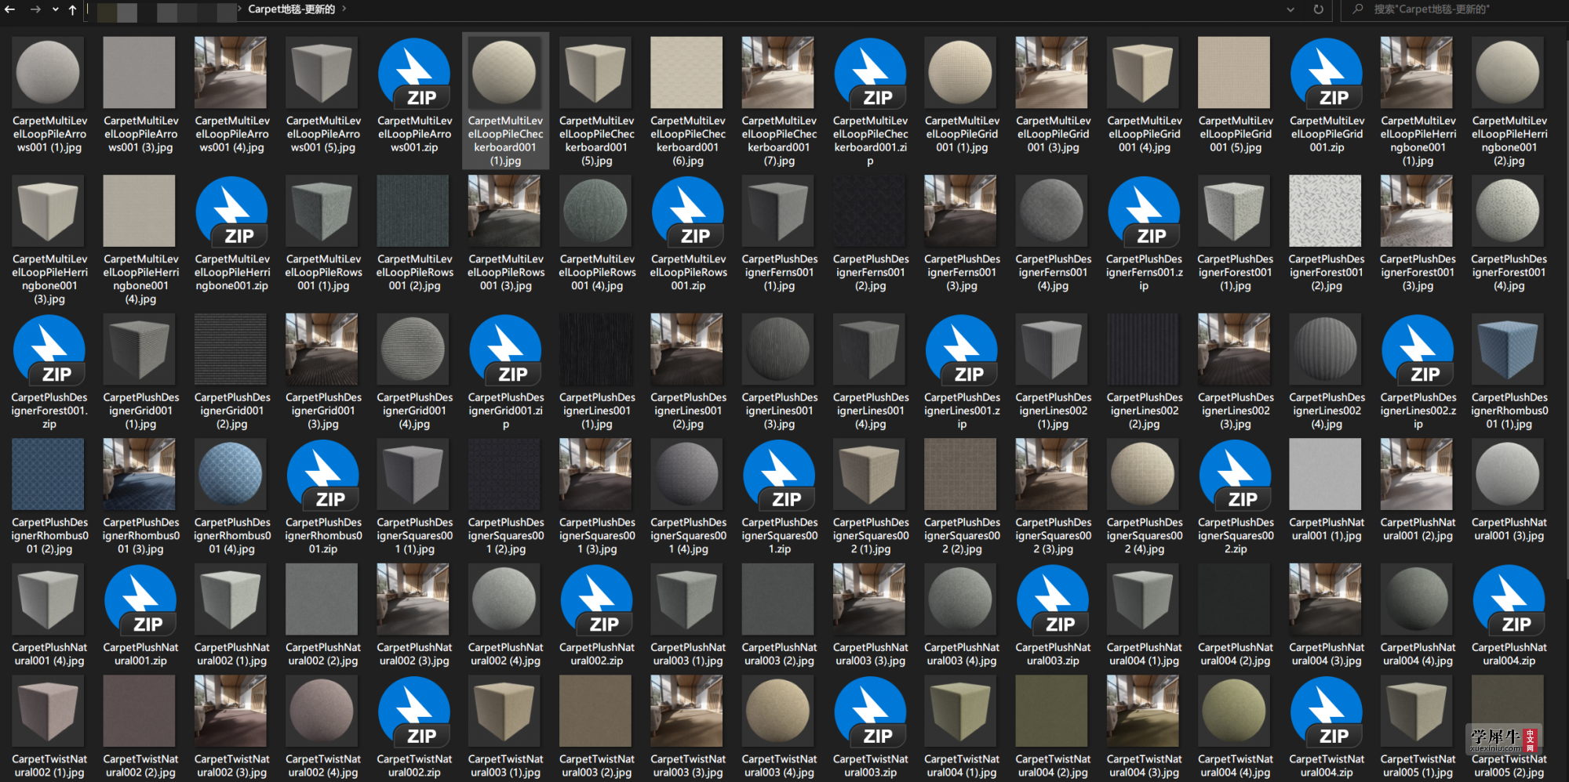Select CarpetPlushDesignerRhombus001 (2).jpg blue texture thumbnail

click(x=49, y=474)
